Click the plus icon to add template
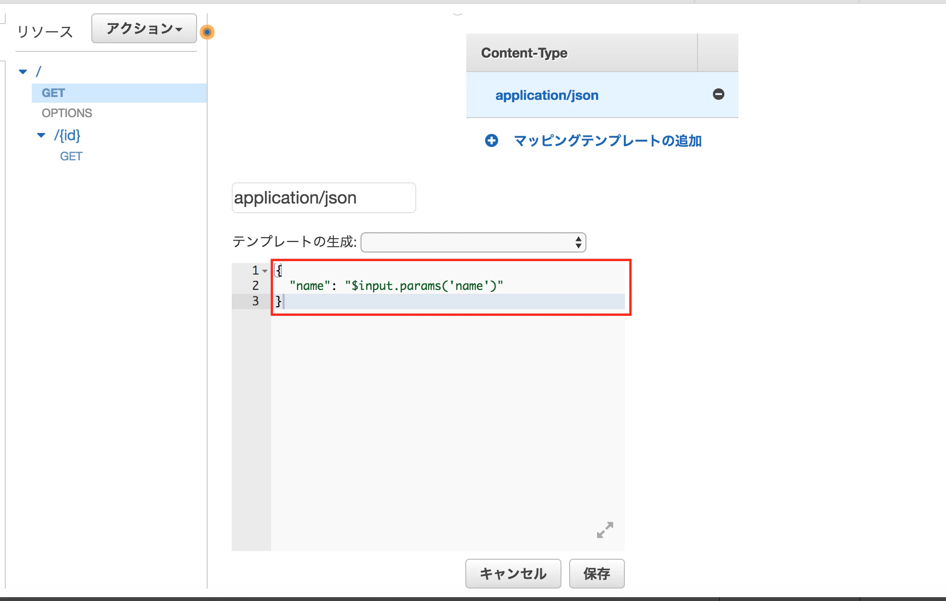The image size is (946, 601). pos(491,141)
